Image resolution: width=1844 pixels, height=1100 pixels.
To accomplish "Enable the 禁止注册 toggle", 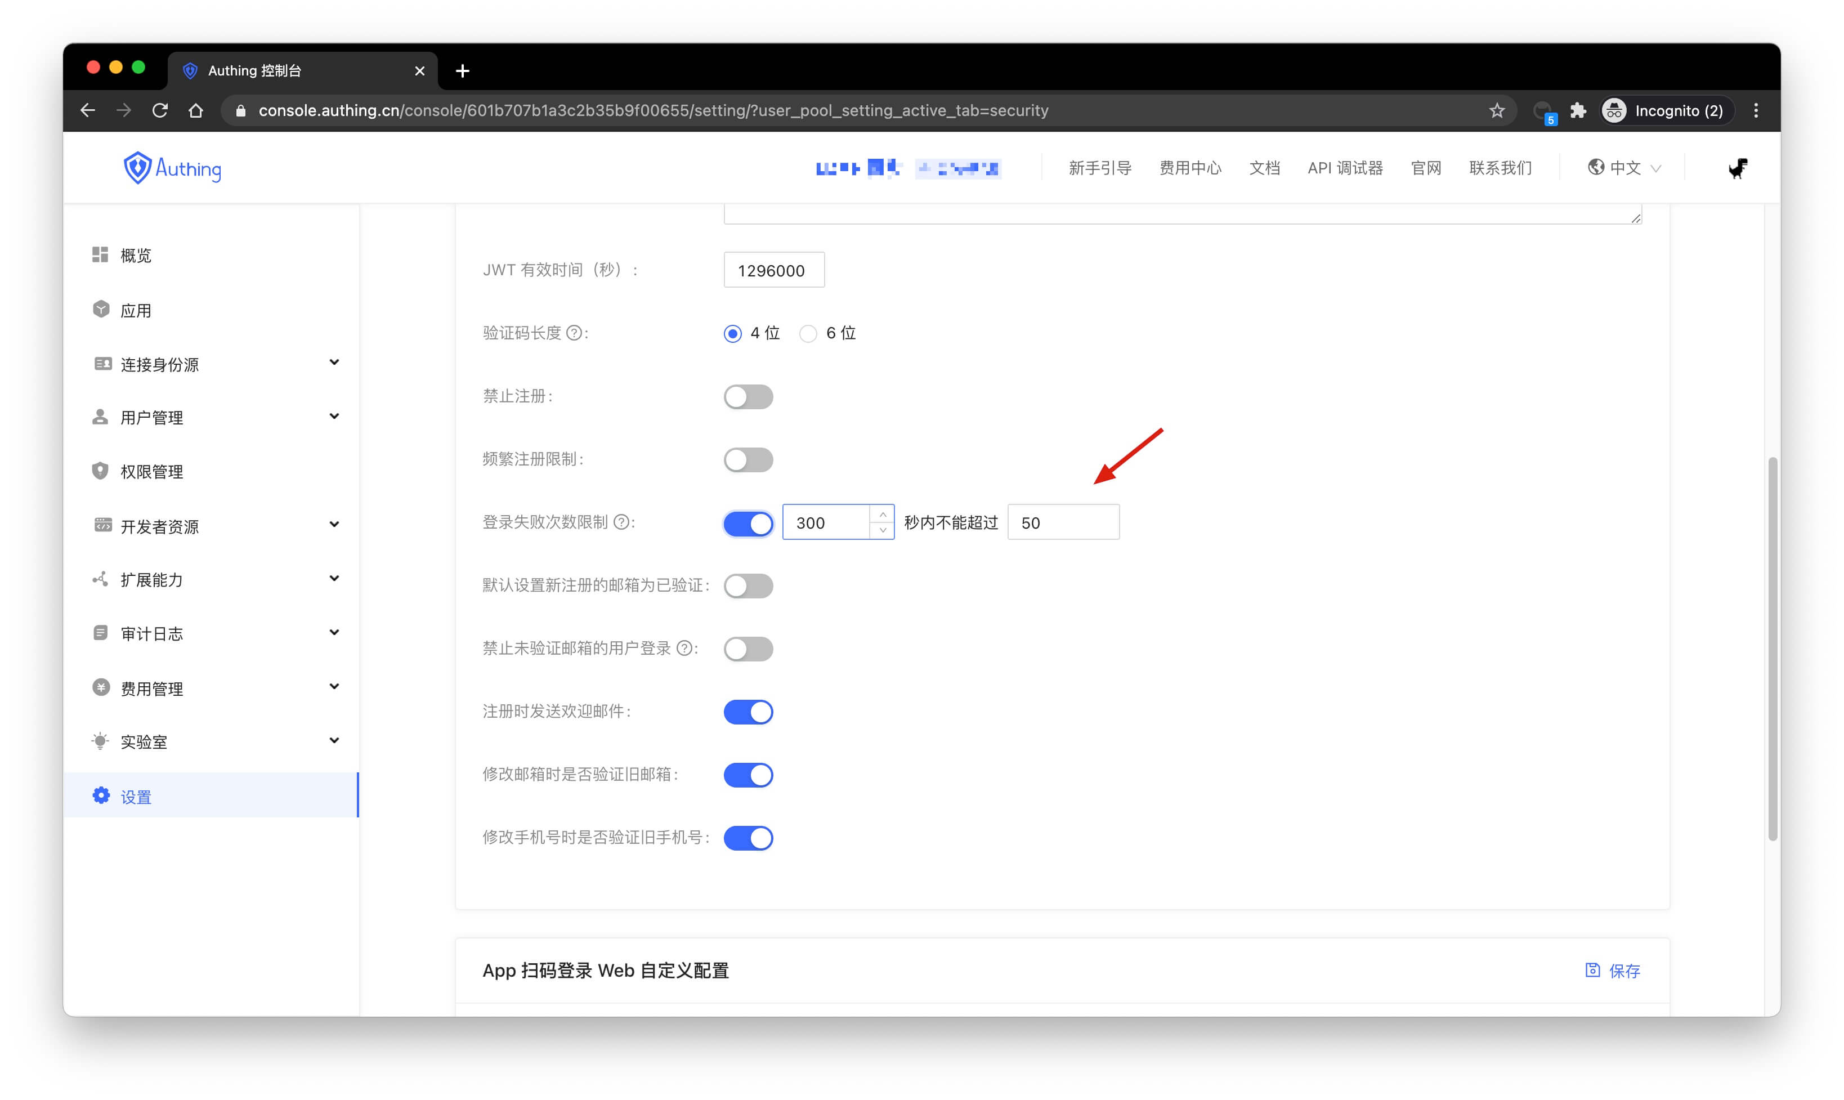I will pos(748,396).
